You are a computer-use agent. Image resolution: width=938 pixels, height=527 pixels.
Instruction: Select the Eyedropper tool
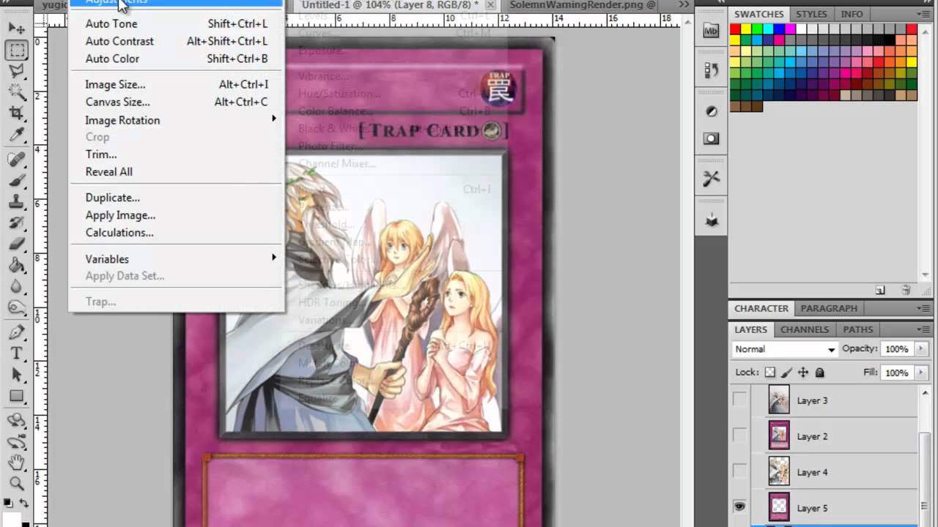click(x=17, y=134)
